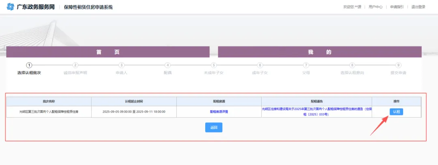Select step 1 circle 选择认租批次

pyautogui.click(x=29, y=65)
